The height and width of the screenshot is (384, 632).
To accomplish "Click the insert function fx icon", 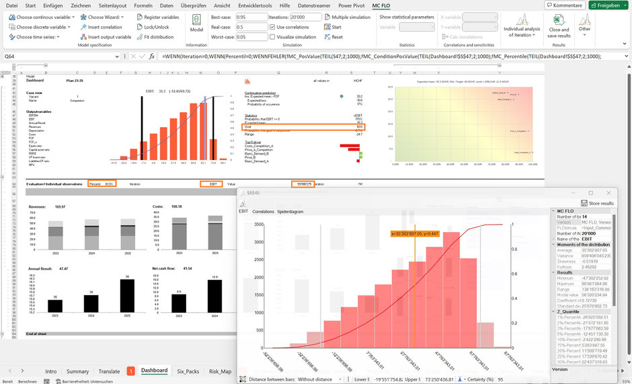I will point(151,56).
